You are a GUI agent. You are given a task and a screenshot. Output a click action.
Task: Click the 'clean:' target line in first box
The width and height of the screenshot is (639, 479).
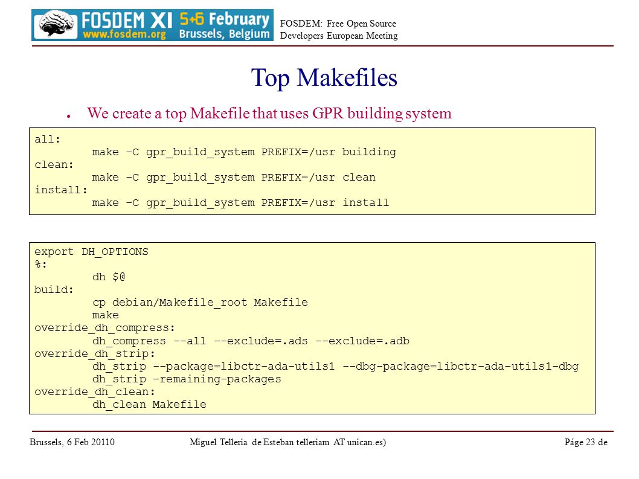click(54, 165)
